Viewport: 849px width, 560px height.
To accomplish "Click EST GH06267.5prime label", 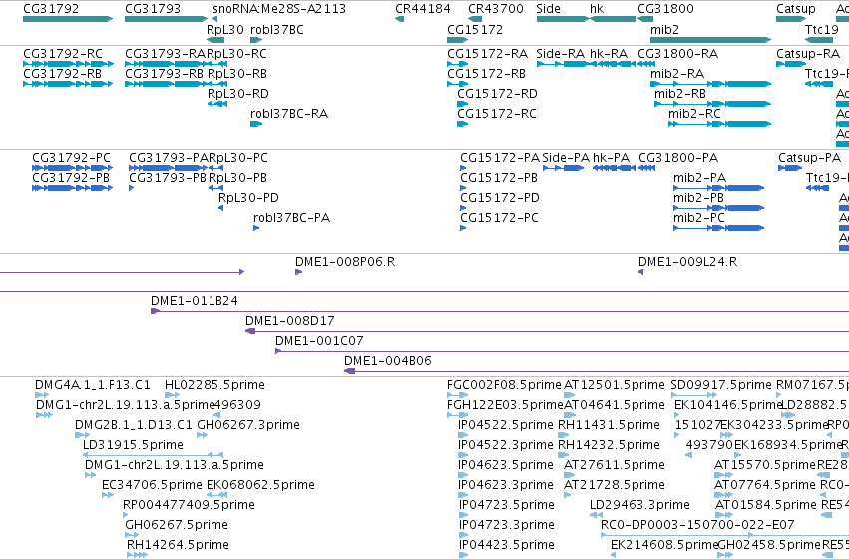I will pyautogui.click(x=177, y=525).
